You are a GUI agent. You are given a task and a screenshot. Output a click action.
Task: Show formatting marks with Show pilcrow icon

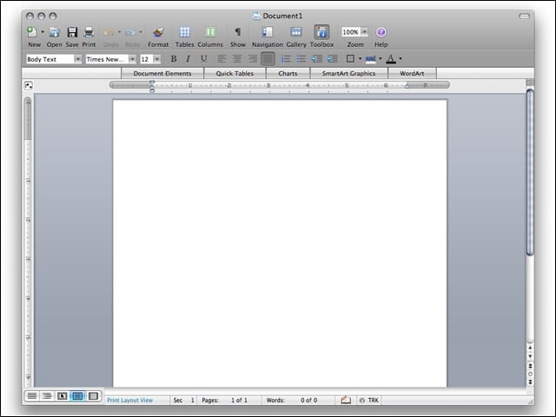click(238, 32)
